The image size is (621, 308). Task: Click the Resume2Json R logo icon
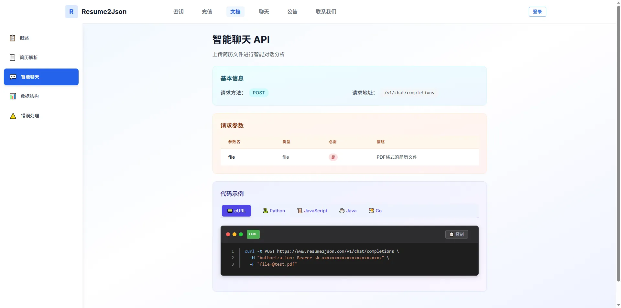click(71, 12)
